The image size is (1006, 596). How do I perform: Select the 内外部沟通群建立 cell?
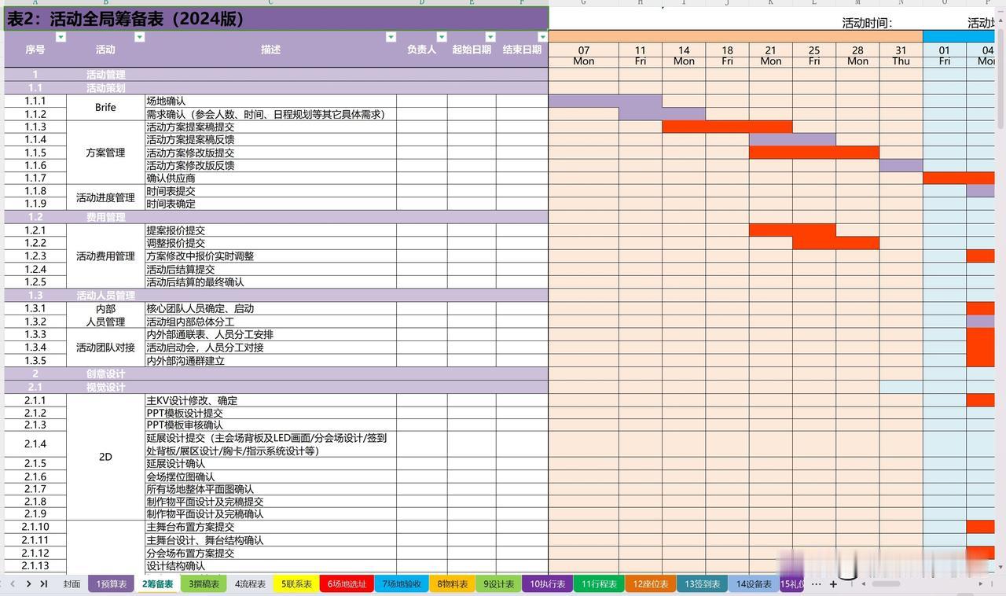coord(270,361)
